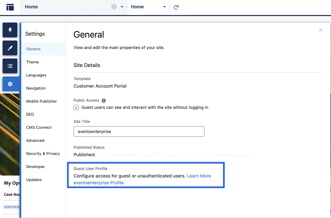Go to the Developer settings section
The image size is (331, 218).
[x=35, y=167]
